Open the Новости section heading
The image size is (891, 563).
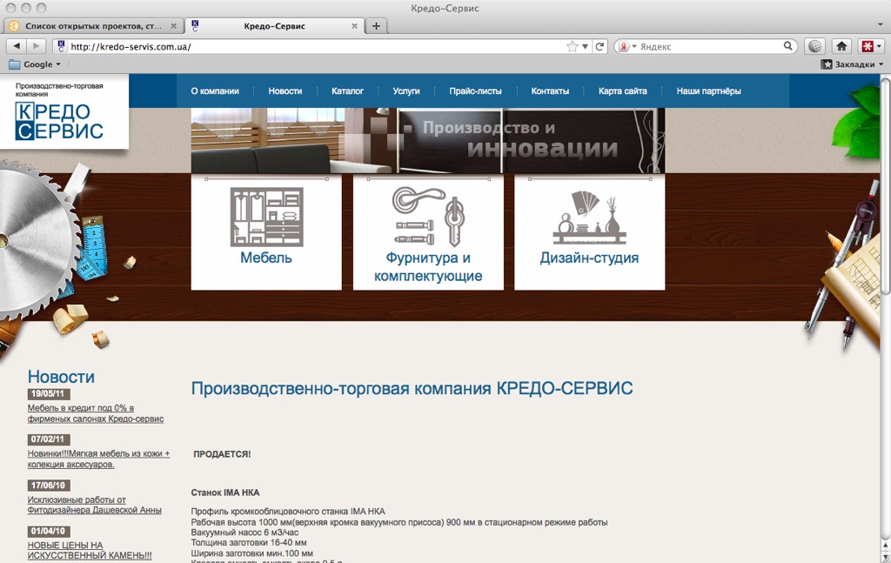point(62,377)
